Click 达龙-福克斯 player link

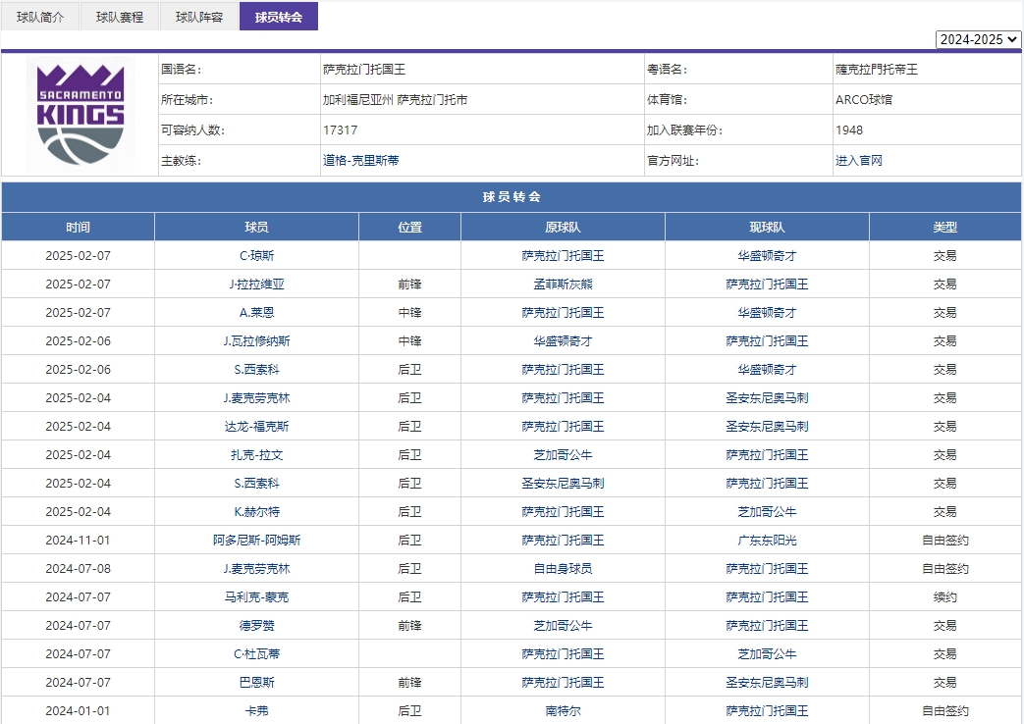pos(255,426)
